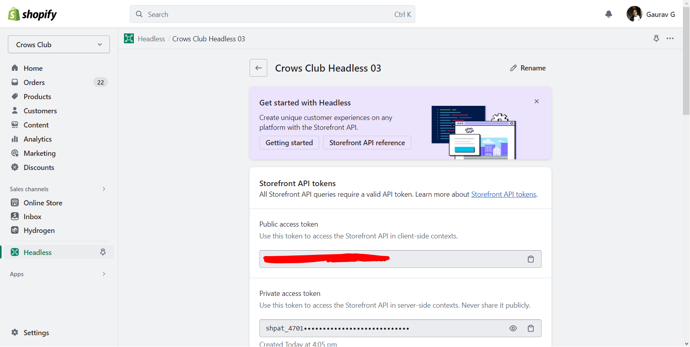Image resolution: width=690 pixels, height=347 pixels.
Task: Open the Inbox channel
Action: point(32,216)
